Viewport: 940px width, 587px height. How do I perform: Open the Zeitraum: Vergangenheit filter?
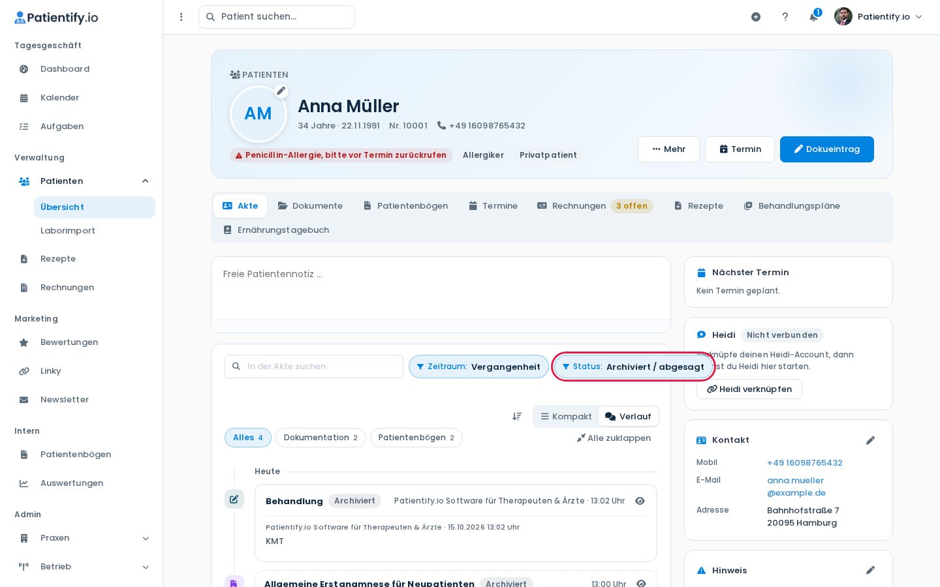coord(478,367)
